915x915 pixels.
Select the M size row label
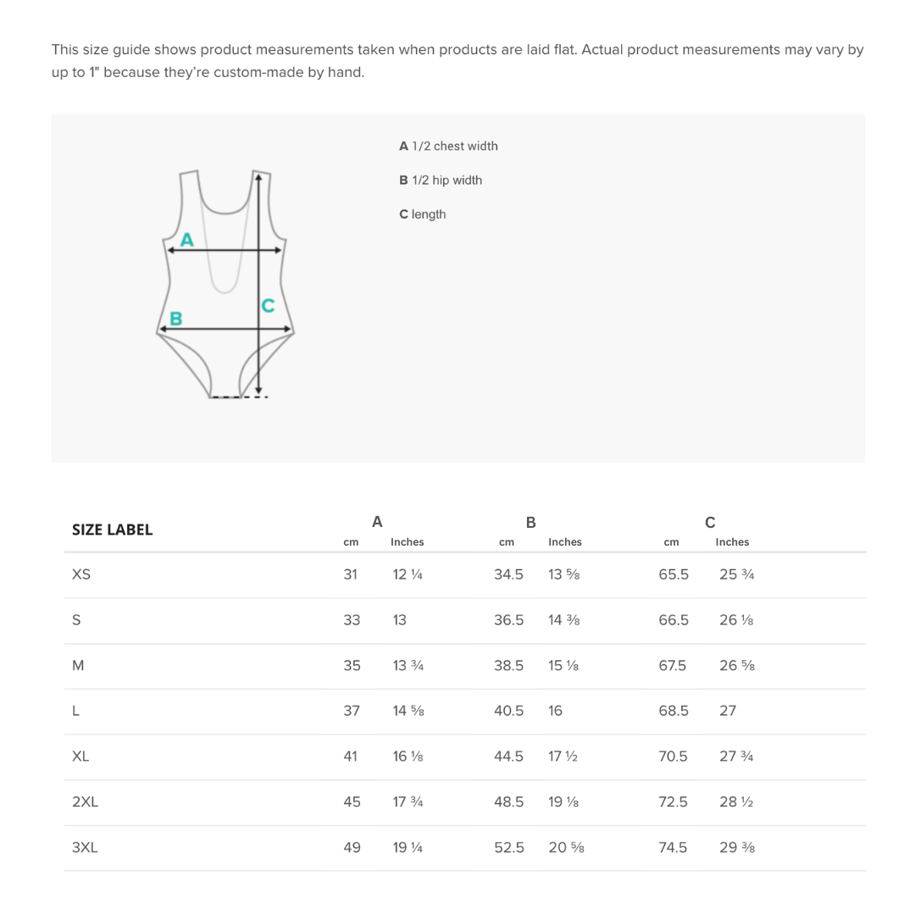[78, 665]
